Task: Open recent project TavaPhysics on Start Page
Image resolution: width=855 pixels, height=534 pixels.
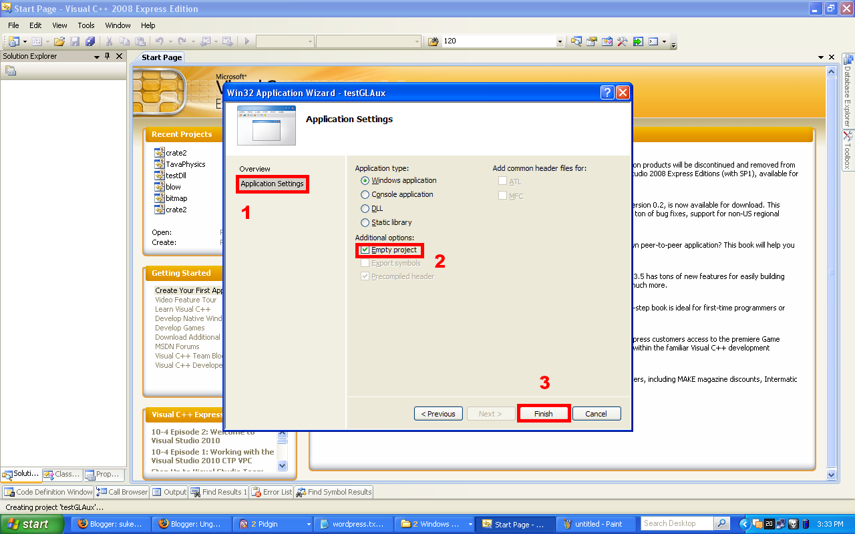Action: (x=186, y=164)
